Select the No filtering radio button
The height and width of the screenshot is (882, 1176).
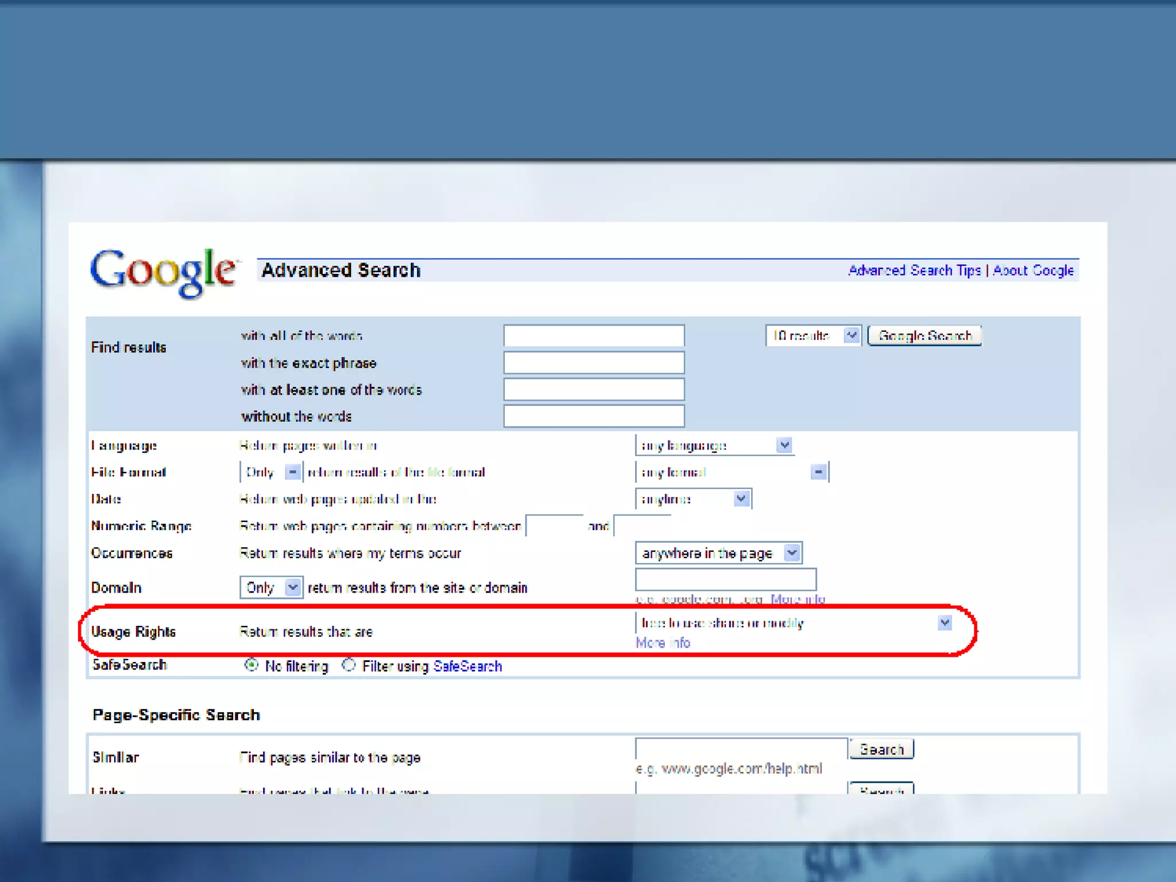point(251,665)
